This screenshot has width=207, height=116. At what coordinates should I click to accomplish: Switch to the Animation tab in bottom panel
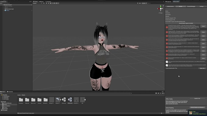[10, 91]
